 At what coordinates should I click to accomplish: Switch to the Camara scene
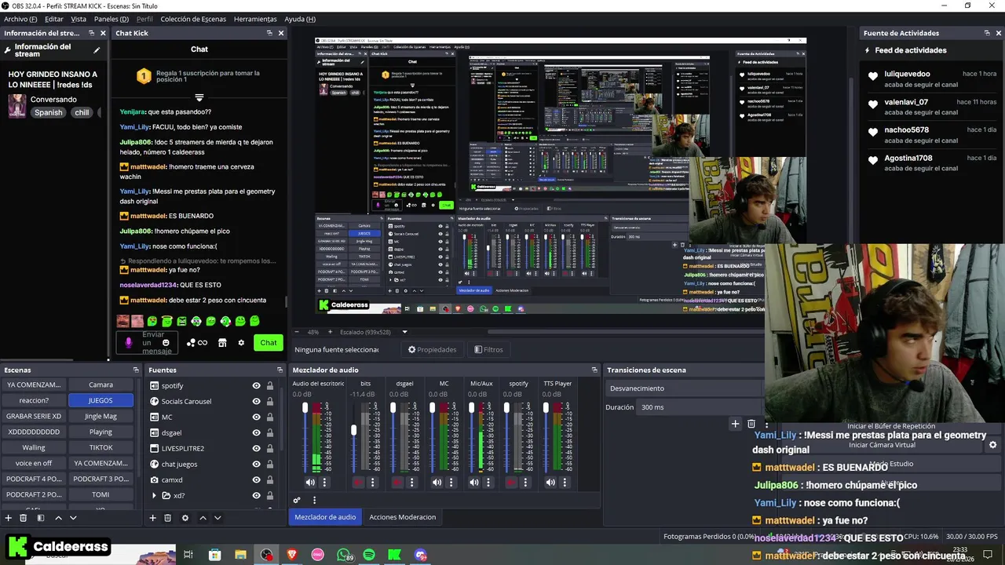pyautogui.click(x=100, y=385)
